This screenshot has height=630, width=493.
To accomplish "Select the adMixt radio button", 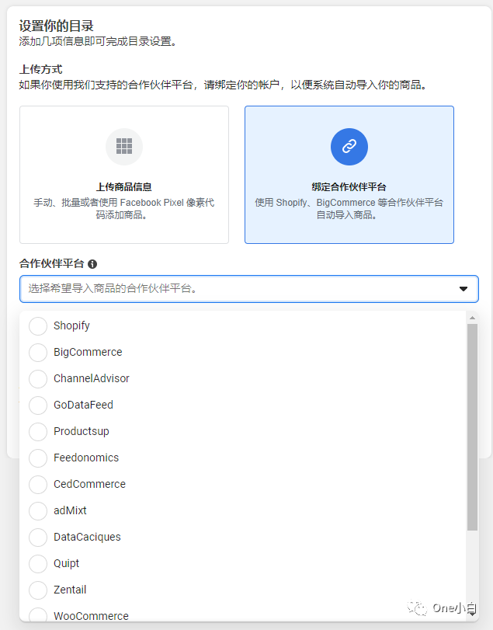I will coord(38,511).
